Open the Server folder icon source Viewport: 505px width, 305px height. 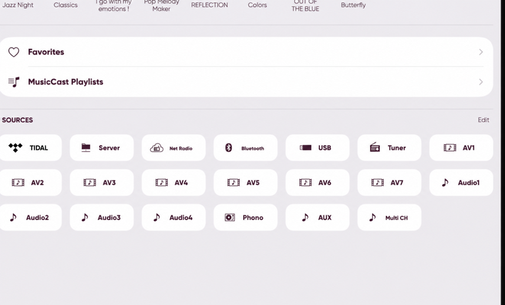[x=86, y=148]
